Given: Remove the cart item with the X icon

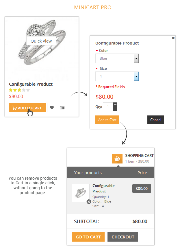Looking at the screenshot, I should [x=89, y=202].
